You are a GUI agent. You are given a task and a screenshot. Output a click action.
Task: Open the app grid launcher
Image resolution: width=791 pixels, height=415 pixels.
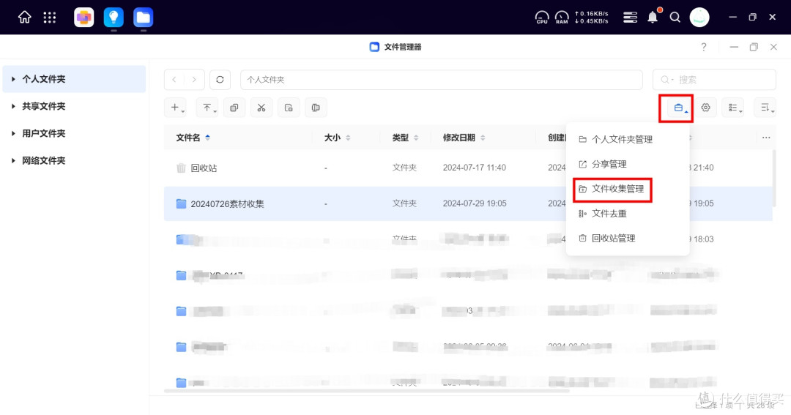click(x=50, y=18)
